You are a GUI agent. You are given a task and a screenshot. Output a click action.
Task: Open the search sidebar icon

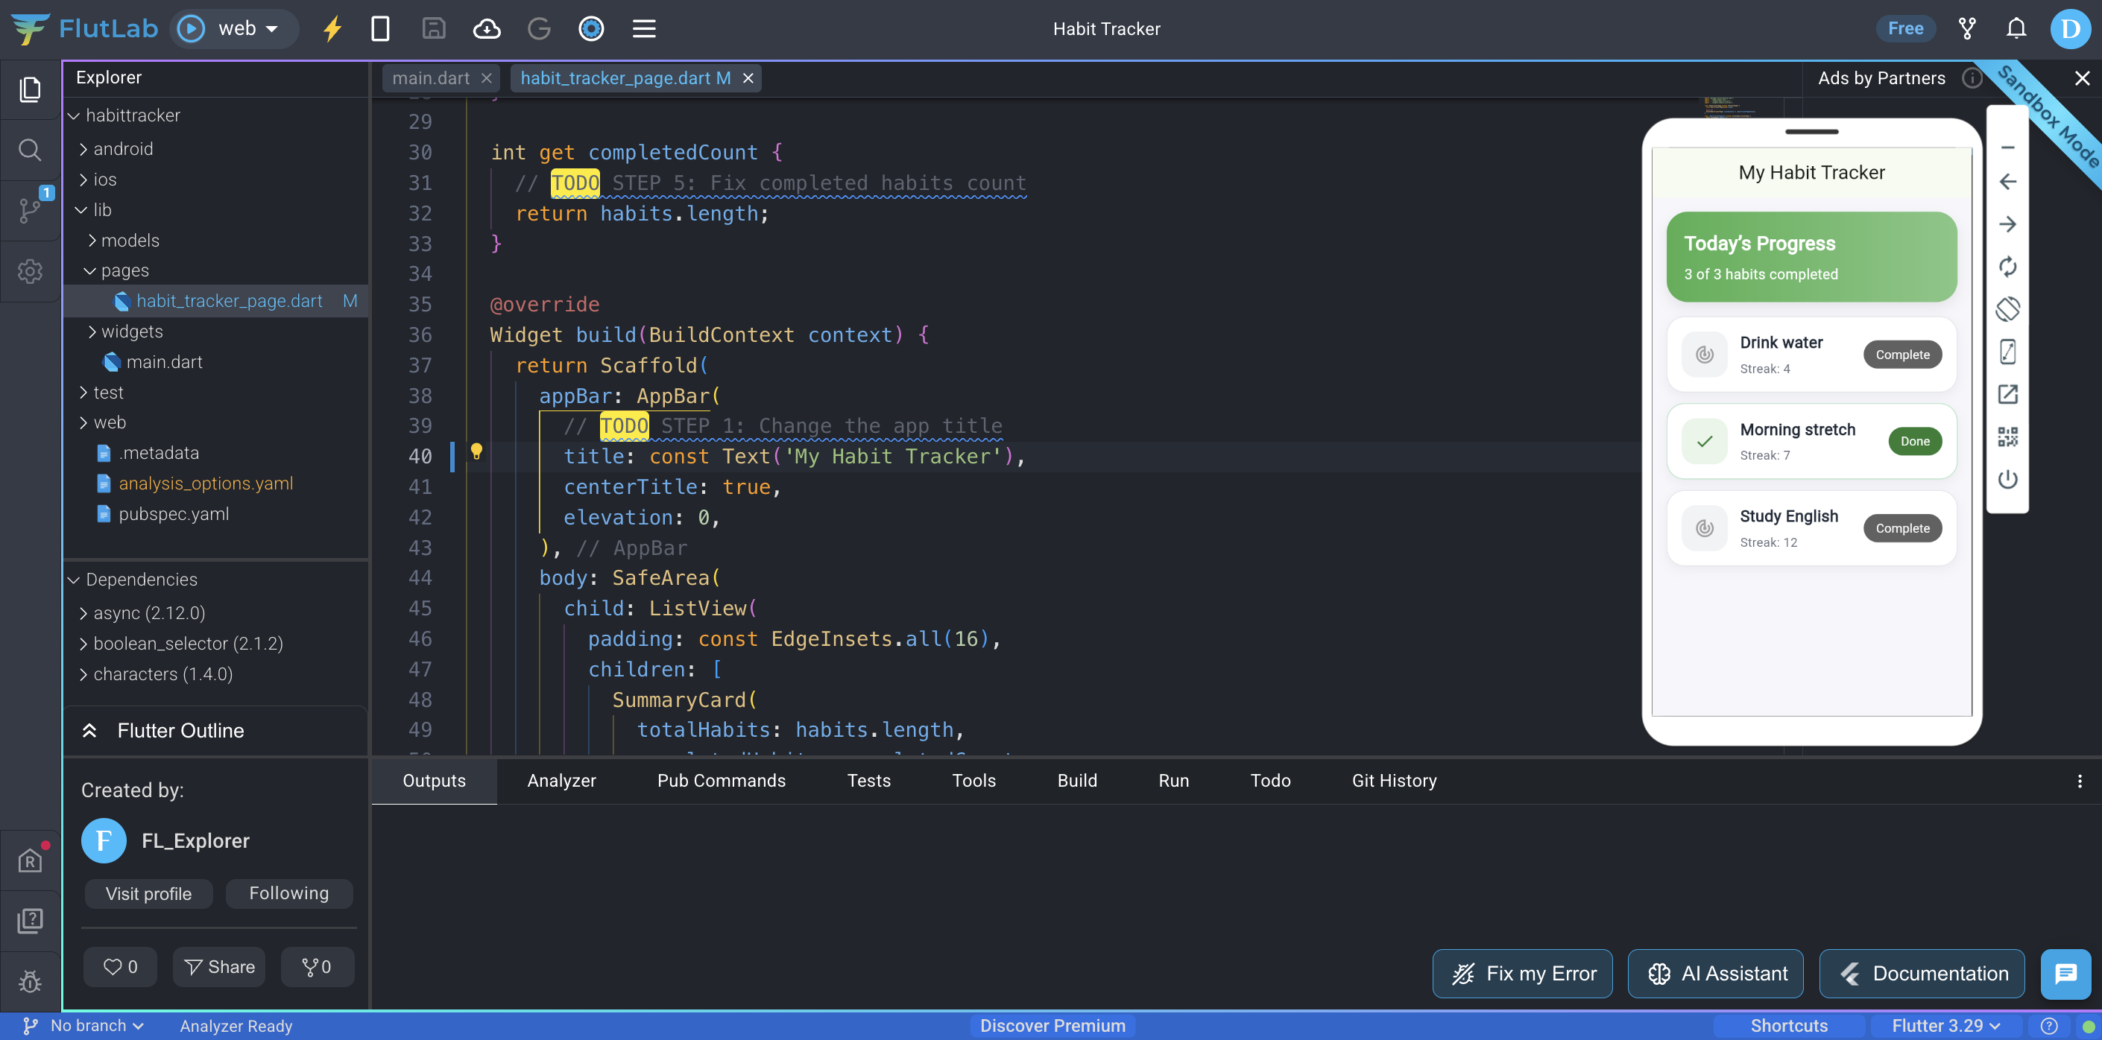pyautogui.click(x=31, y=150)
